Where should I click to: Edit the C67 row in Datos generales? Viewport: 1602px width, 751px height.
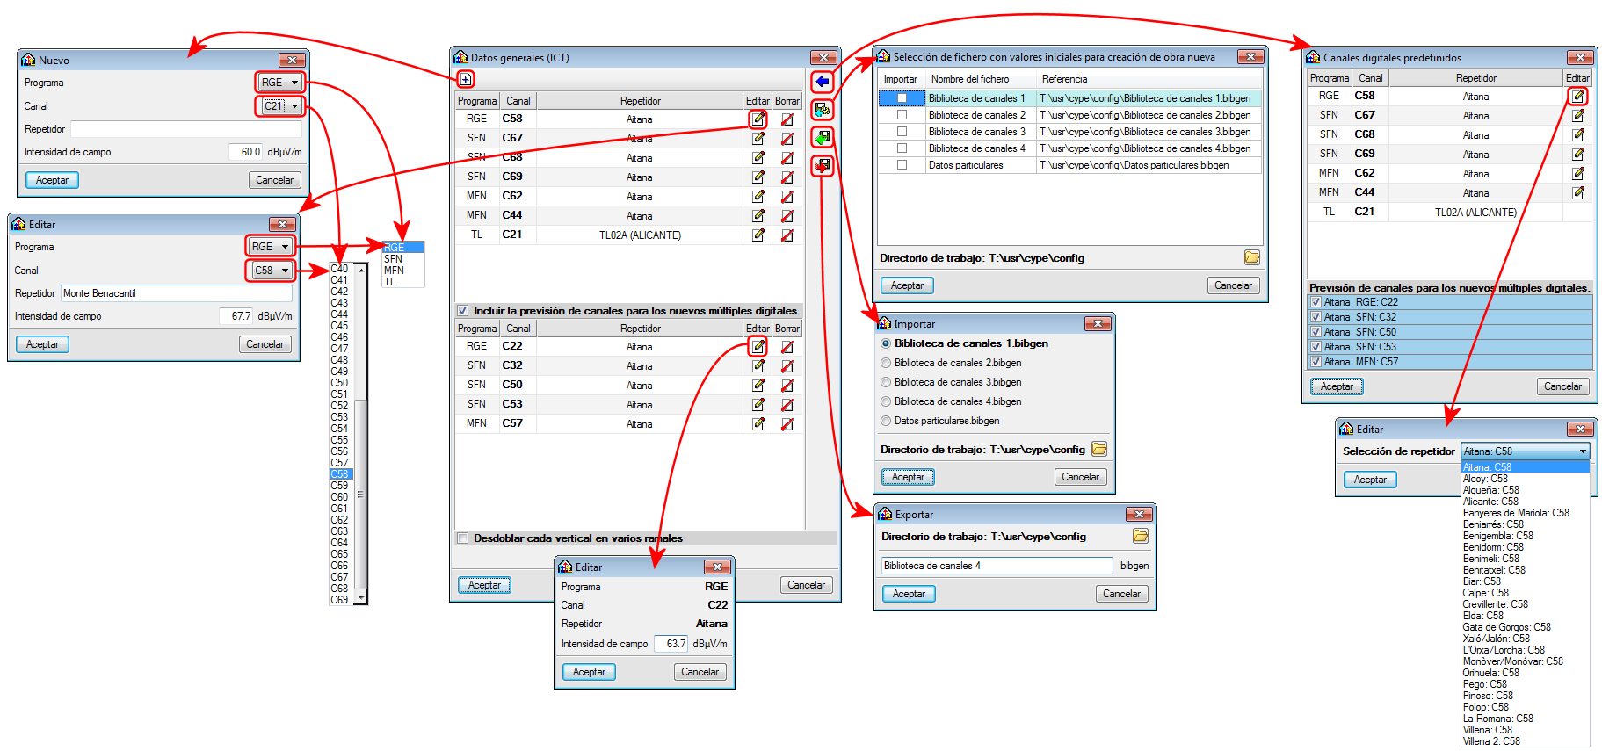coord(758,138)
